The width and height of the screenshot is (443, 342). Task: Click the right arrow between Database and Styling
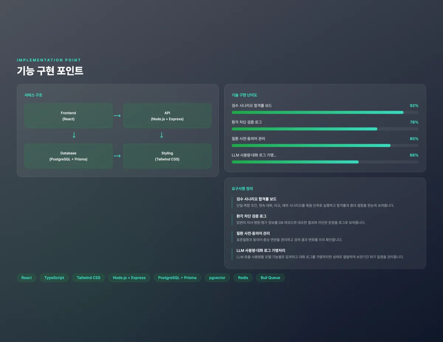117,156
